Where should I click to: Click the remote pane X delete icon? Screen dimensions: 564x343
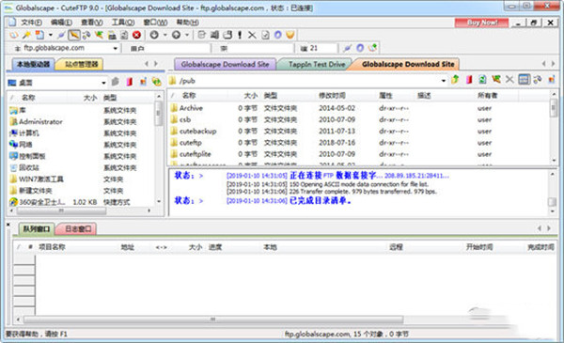[x=509, y=80]
